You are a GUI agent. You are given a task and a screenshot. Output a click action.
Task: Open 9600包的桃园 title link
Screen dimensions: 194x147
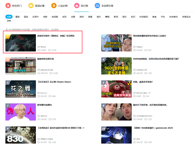tap(156, 59)
